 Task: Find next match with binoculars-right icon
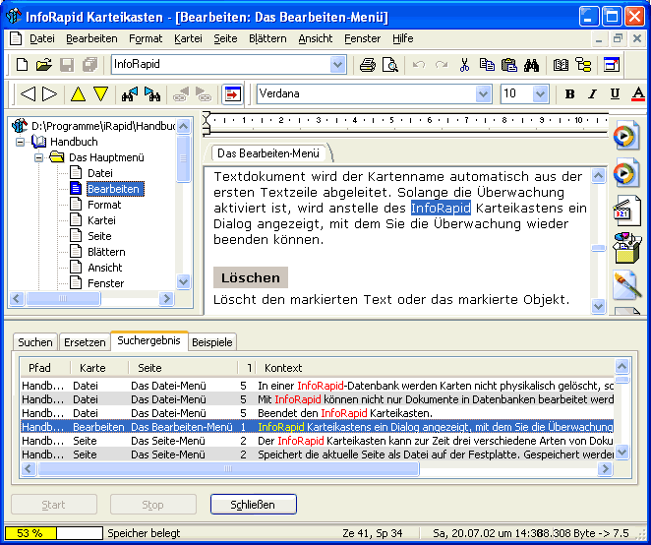click(152, 94)
